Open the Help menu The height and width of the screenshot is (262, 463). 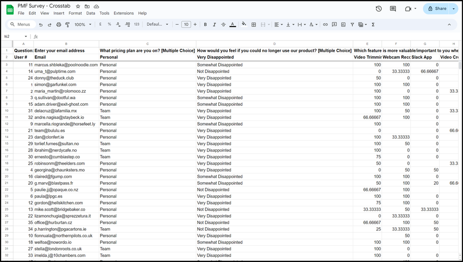pos(142,13)
